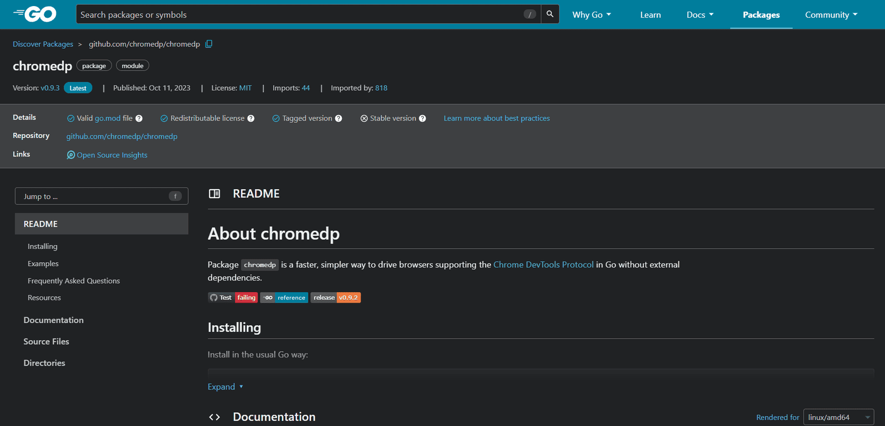Click the Valid go.mod file help icon
The image size is (885, 426).
point(139,118)
